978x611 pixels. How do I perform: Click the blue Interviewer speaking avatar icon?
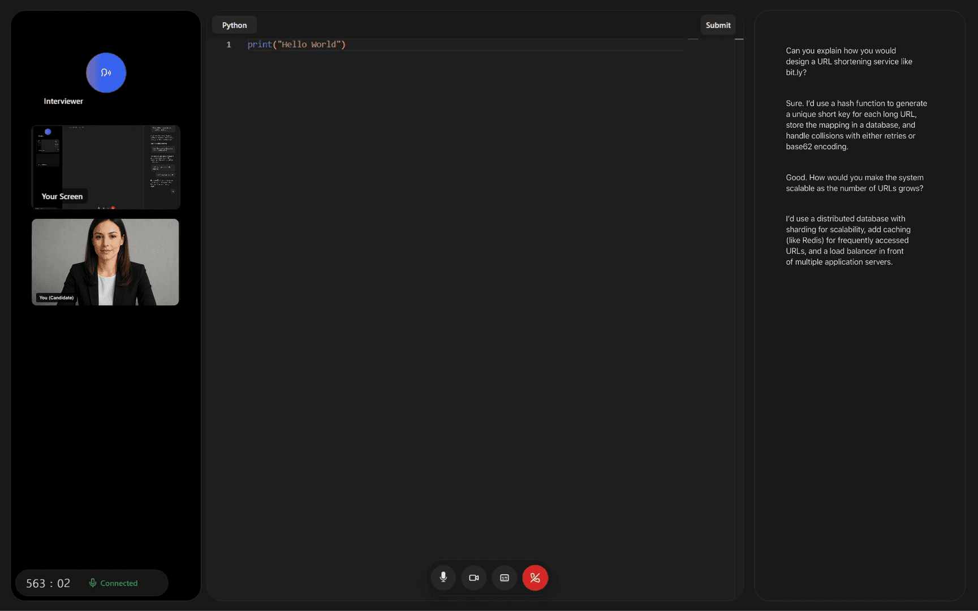pyautogui.click(x=106, y=72)
